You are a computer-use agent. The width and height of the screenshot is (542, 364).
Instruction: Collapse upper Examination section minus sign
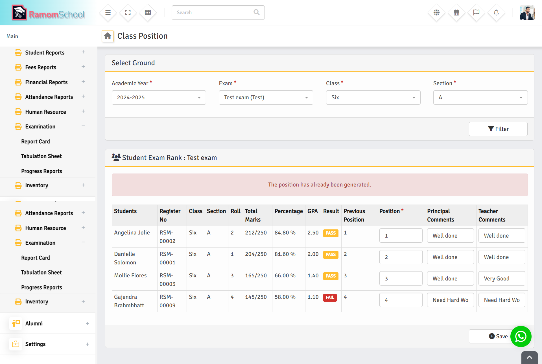tap(83, 126)
